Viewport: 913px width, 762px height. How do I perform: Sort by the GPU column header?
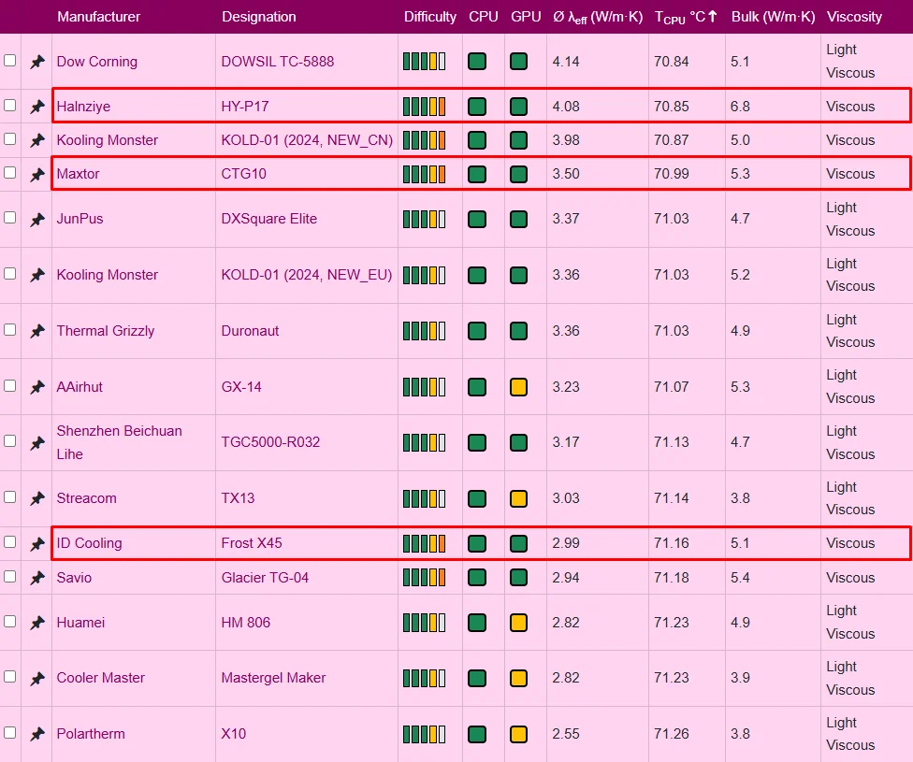pos(526,17)
